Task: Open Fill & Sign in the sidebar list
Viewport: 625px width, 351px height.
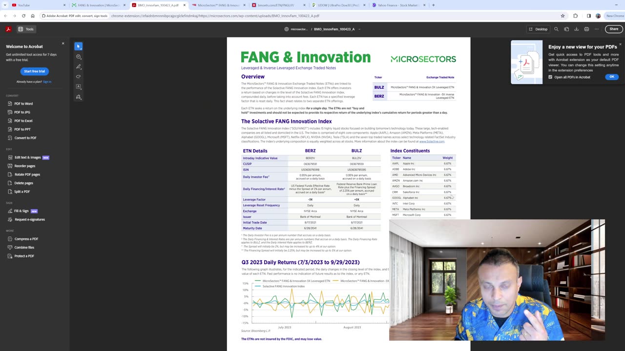Action: [x=21, y=211]
